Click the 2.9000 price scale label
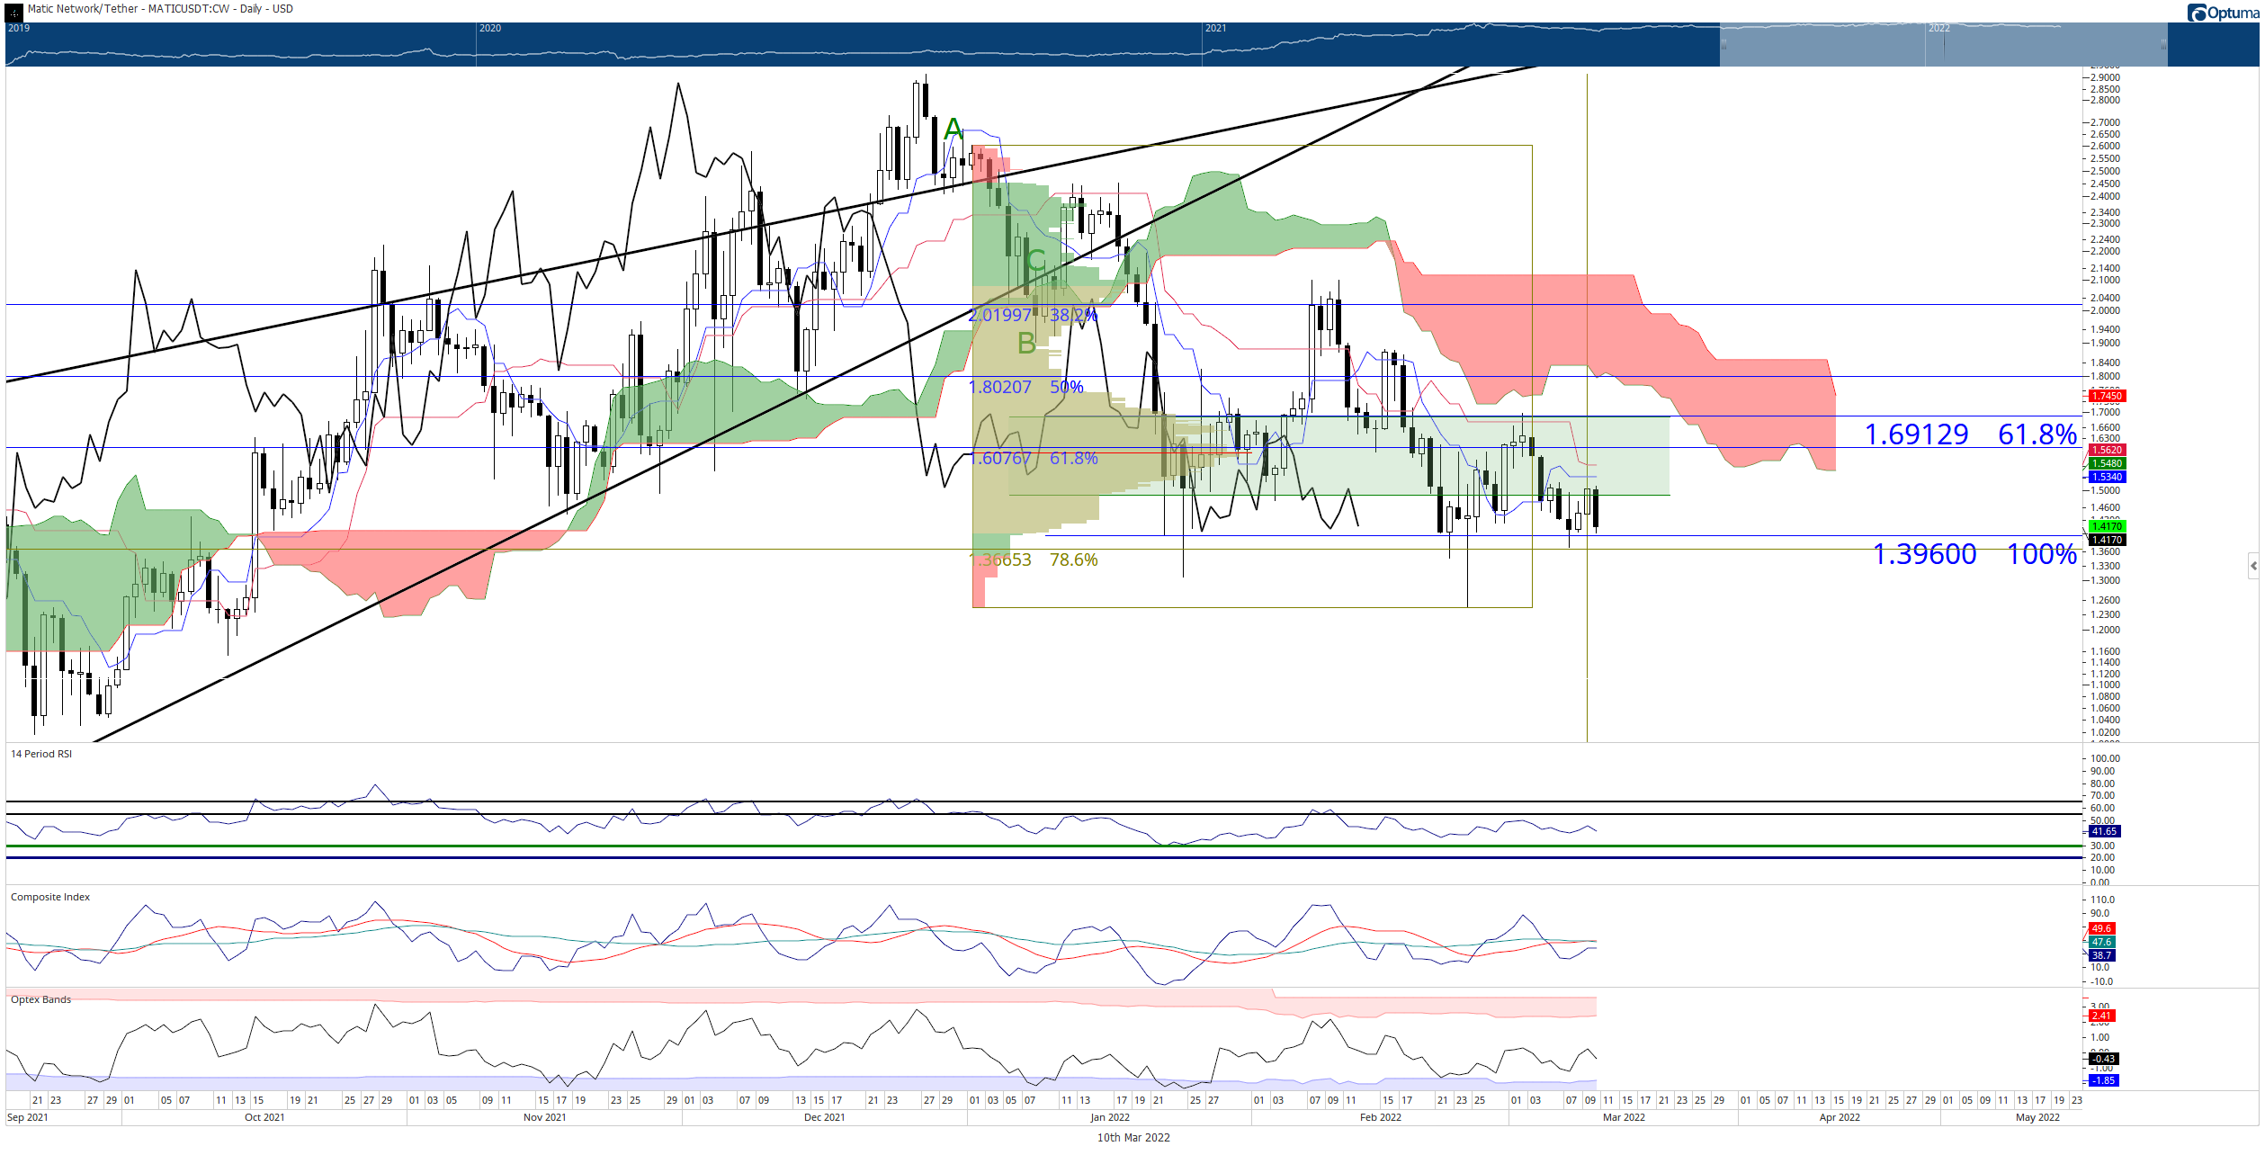The image size is (2265, 1155). [2105, 77]
